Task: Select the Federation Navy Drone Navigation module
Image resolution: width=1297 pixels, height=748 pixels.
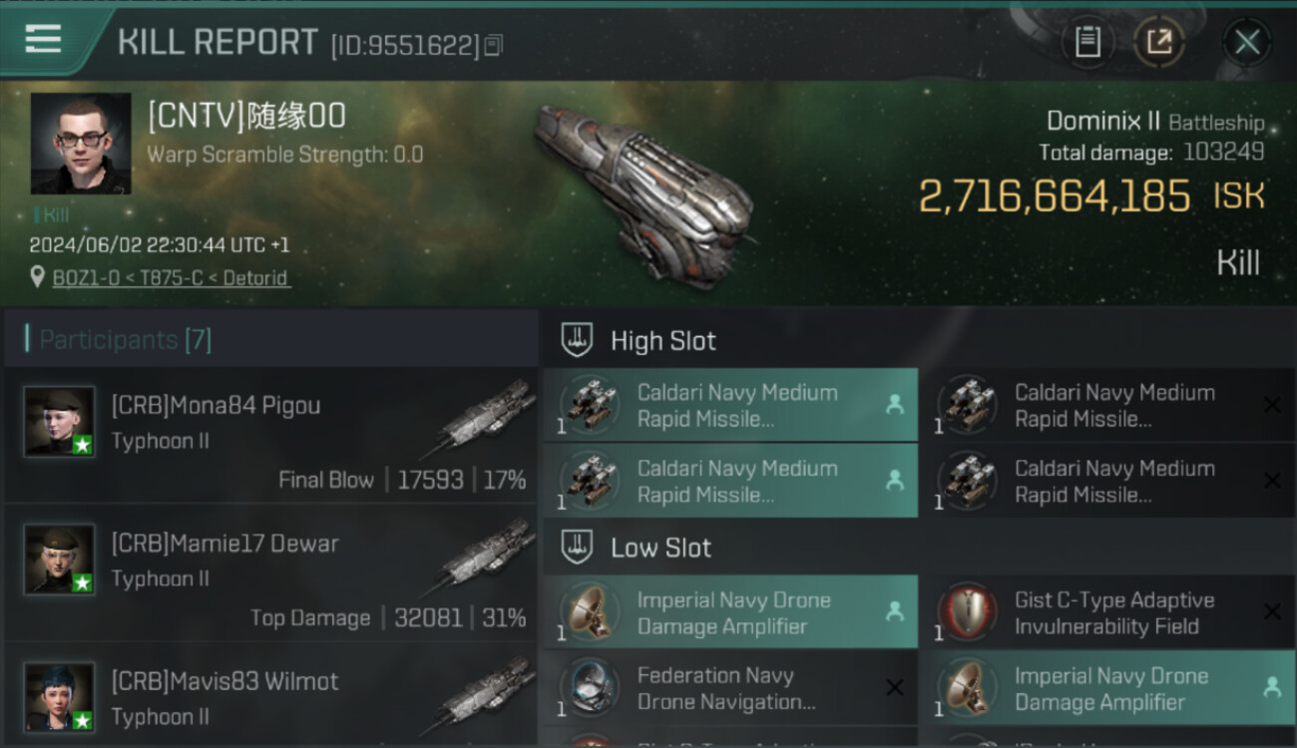Action: (x=728, y=688)
